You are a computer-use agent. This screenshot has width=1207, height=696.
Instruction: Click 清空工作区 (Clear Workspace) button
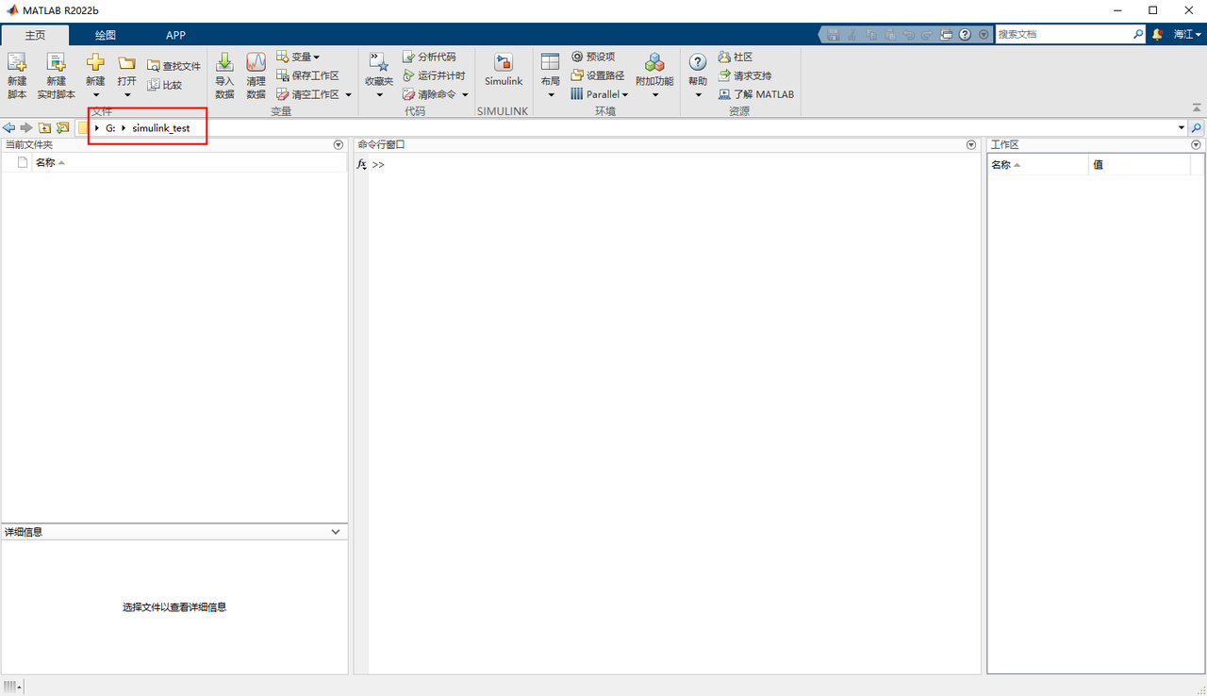(307, 94)
